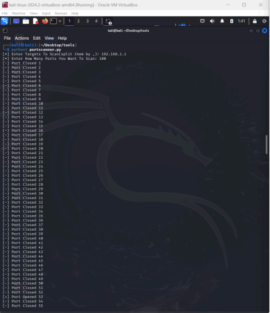
Task: Open the terminal Actions menu
Action: coord(22,38)
